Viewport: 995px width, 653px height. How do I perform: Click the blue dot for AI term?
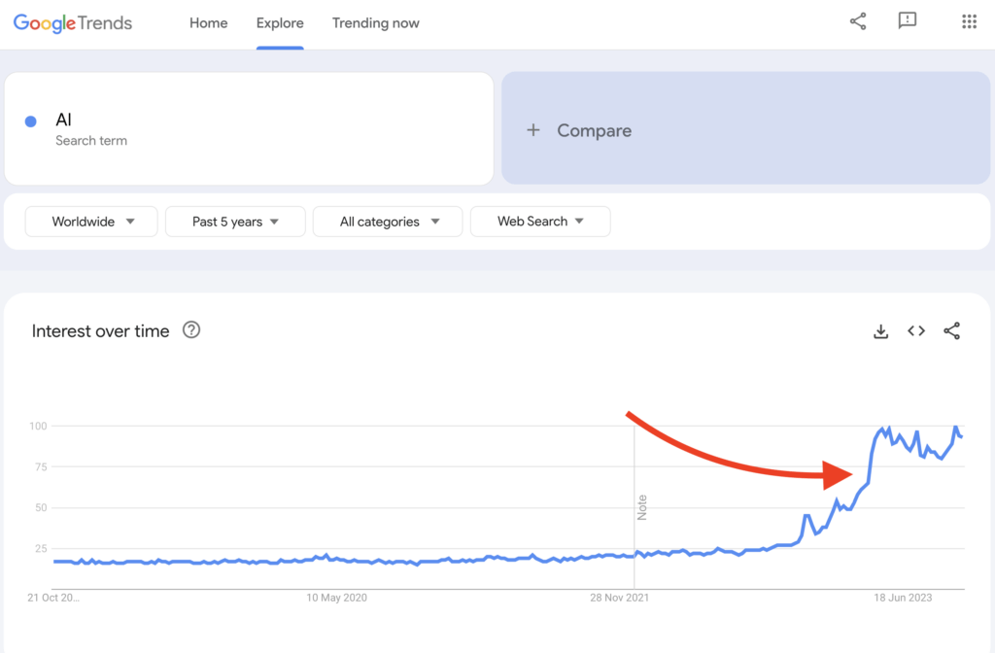coord(30,121)
